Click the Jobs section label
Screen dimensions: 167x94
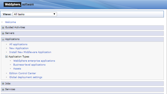click(8, 83)
